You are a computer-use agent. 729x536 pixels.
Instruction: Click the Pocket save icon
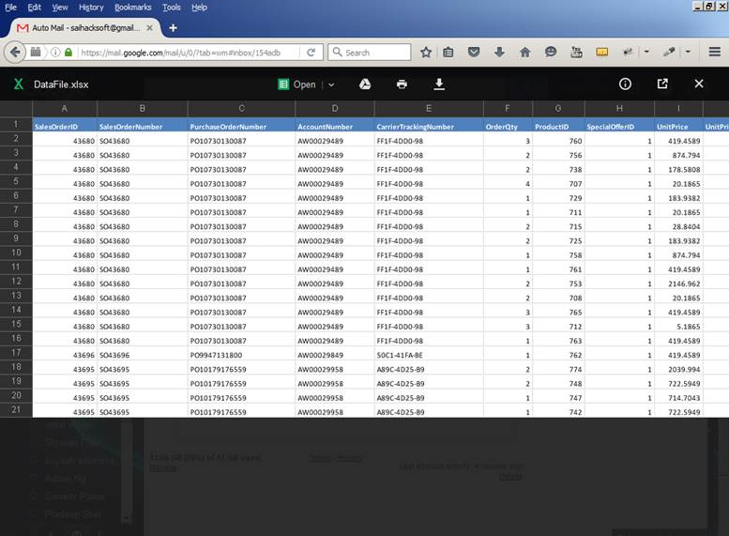(x=474, y=53)
